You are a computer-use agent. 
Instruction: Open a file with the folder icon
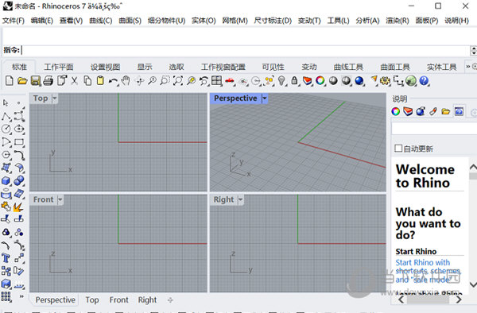pyautogui.click(x=22, y=81)
